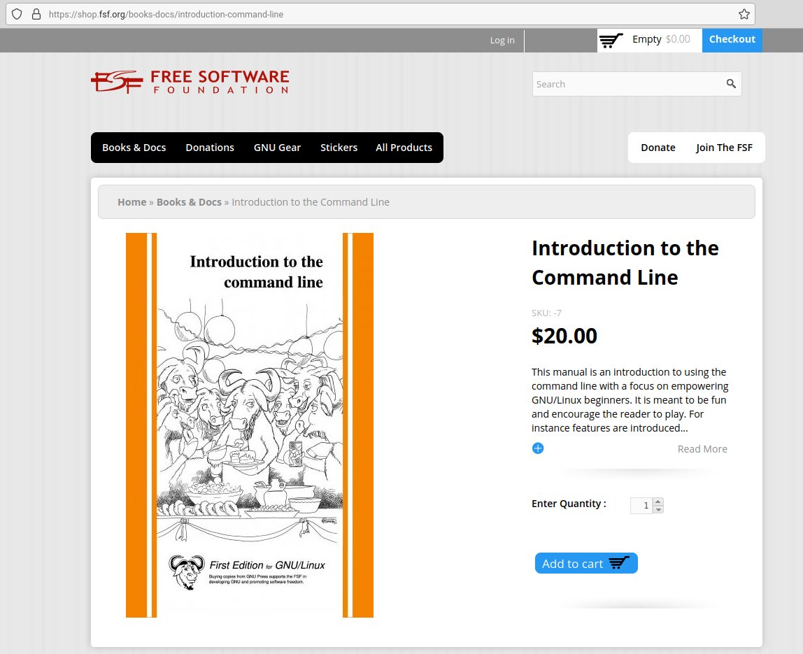Click the blue plus icon below the description

tap(537, 448)
